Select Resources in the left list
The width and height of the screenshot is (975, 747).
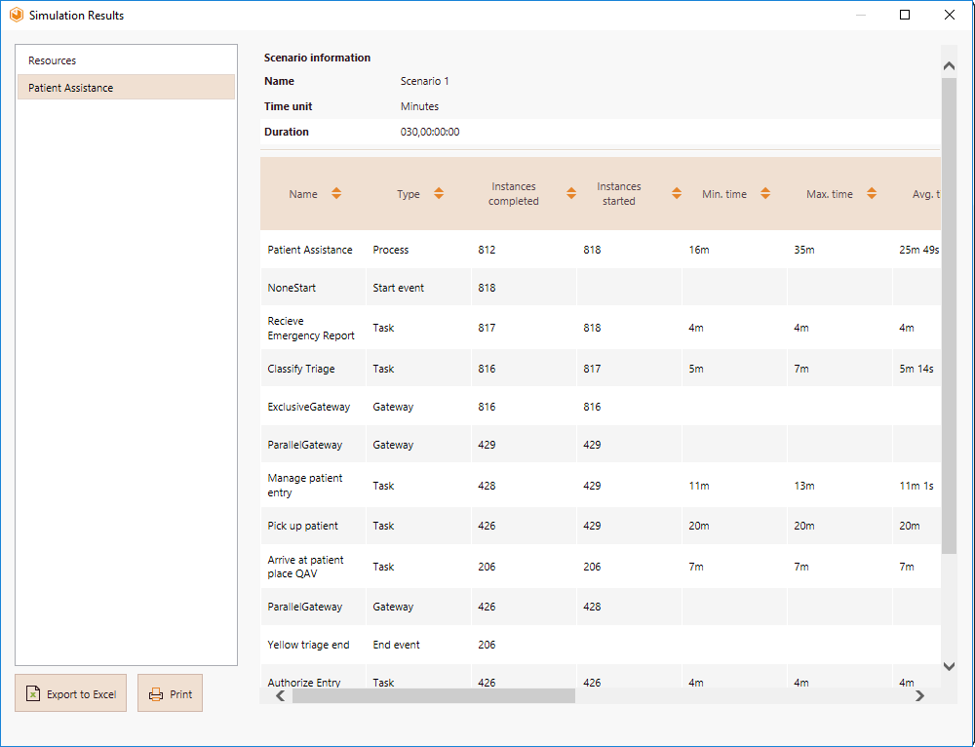(126, 60)
